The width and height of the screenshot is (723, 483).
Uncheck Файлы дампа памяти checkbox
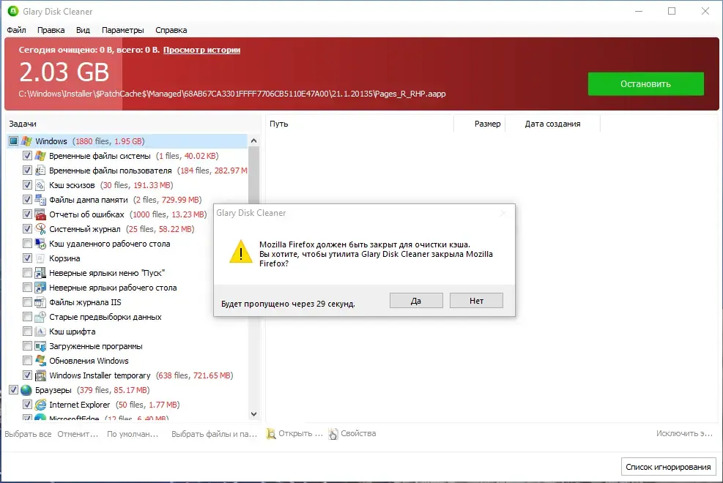27,200
